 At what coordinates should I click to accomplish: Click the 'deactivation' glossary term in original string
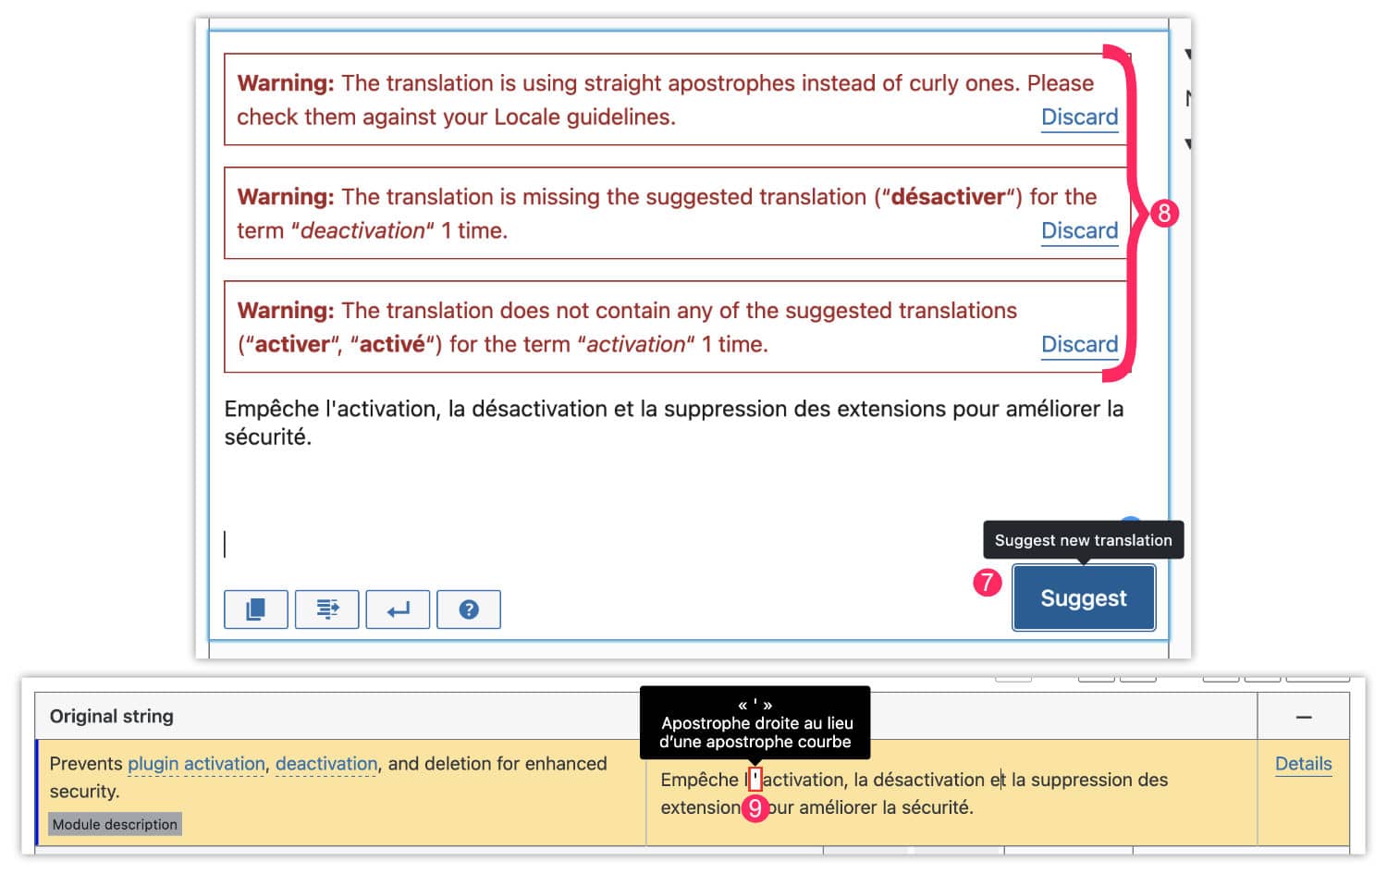[326, 764]
